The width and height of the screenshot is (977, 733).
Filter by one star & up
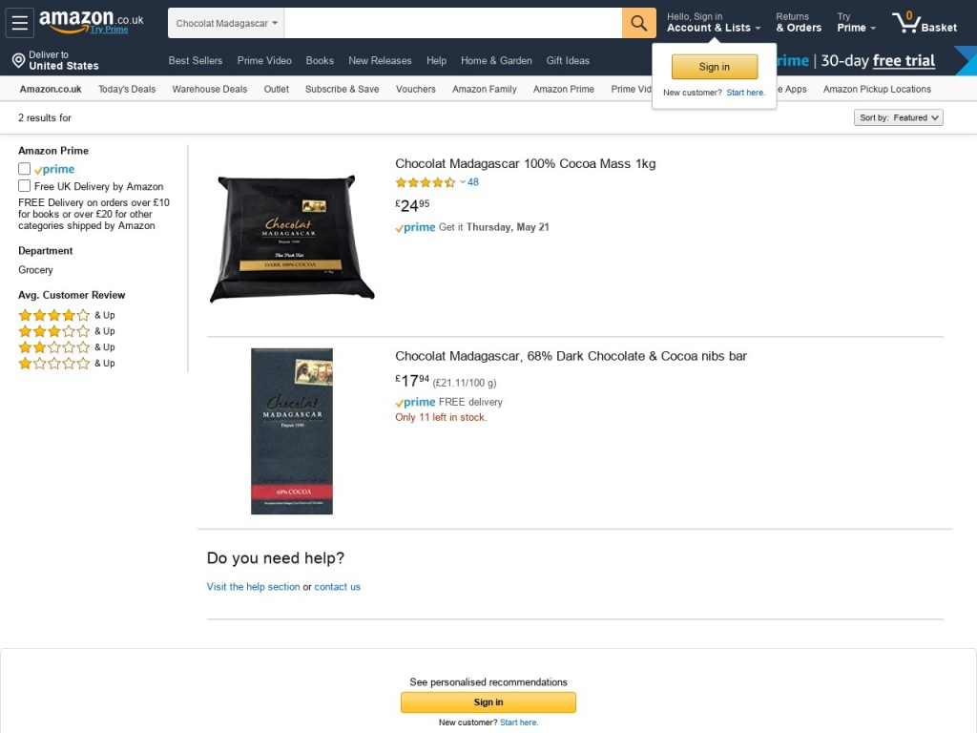(67, 364)
